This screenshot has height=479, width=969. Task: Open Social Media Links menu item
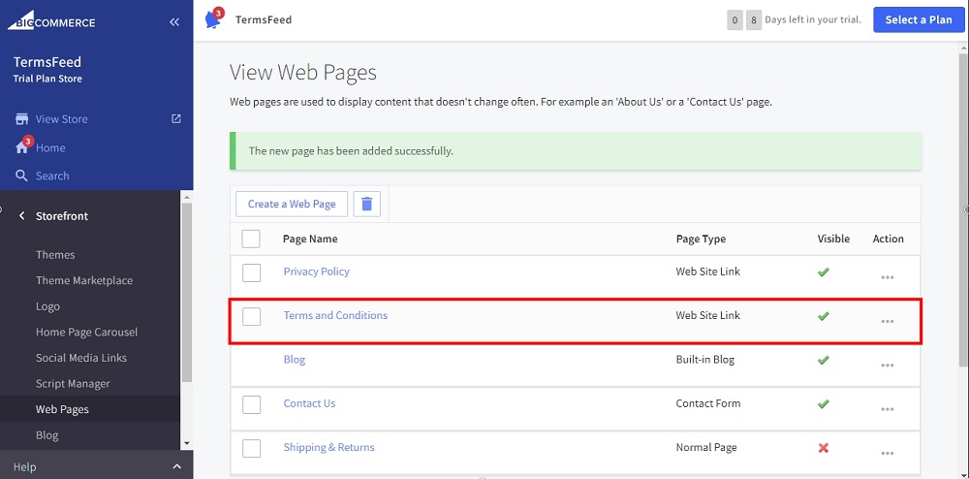[81, 358]
